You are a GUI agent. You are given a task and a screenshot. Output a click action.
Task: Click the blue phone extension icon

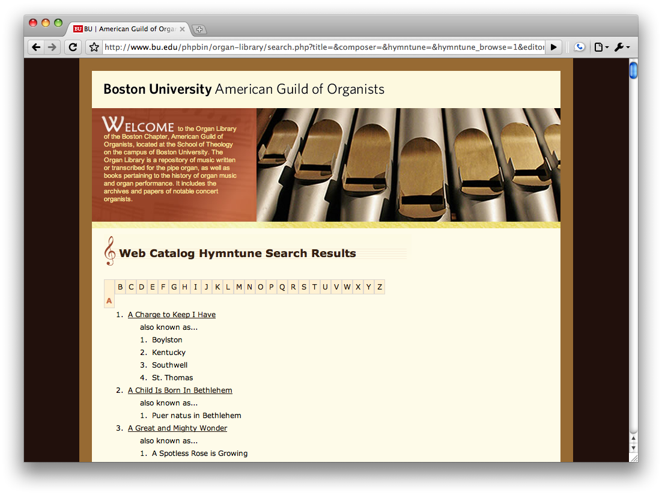(x=579, y=47)
